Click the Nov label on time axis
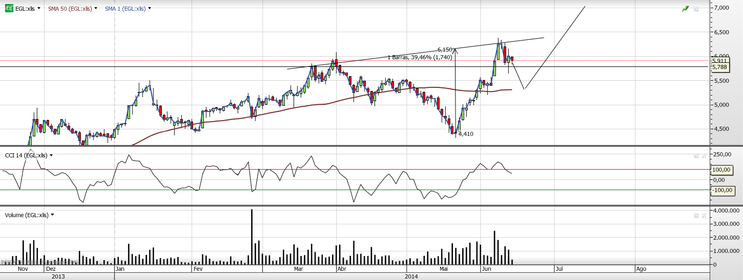Image resolution: width=743 pixels, height=280 pixels. tap(23, 268)
